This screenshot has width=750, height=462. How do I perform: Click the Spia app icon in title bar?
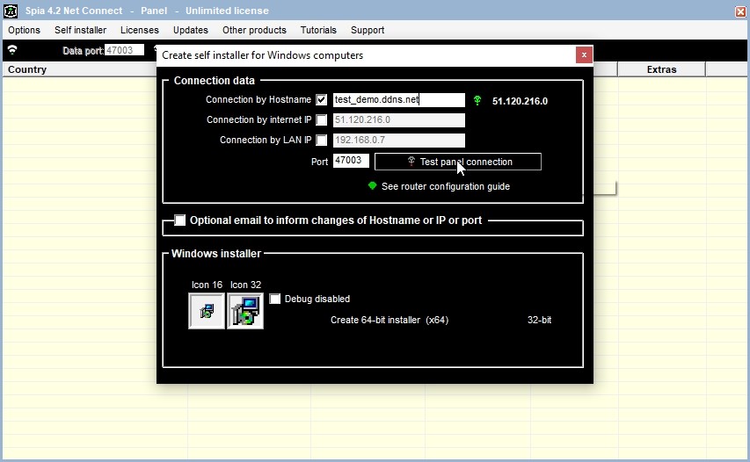point(11,11)
